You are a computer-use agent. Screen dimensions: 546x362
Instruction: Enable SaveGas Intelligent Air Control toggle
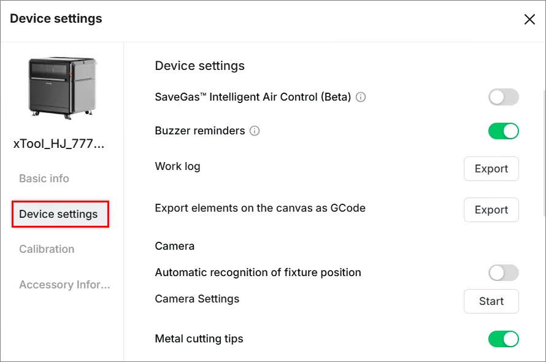coord(504,97)
